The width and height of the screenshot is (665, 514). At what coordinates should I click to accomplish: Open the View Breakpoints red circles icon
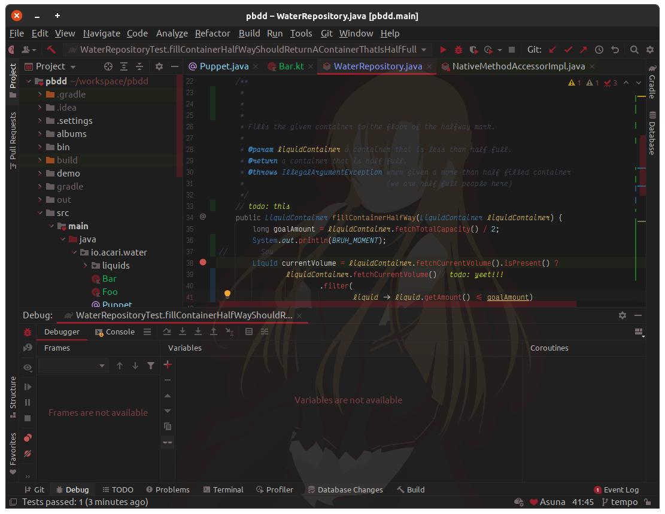pyautogui.click(x=28, y=437)
